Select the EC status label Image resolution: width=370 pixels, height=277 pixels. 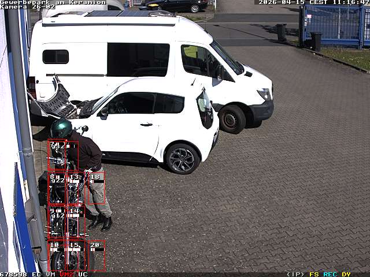[x=36, y=274]
